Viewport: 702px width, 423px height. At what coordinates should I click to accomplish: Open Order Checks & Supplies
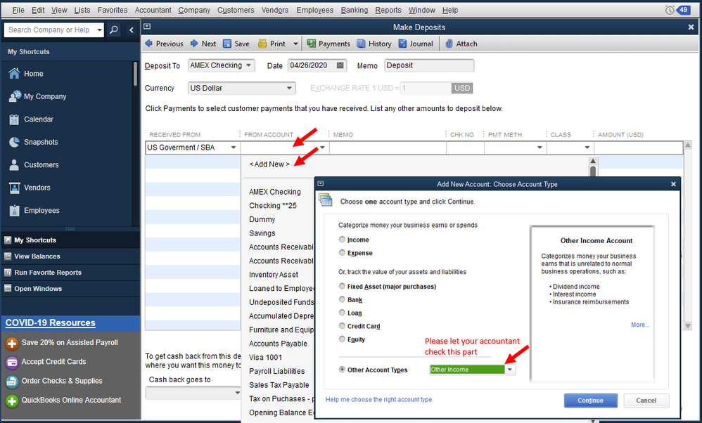coord(62,381)
